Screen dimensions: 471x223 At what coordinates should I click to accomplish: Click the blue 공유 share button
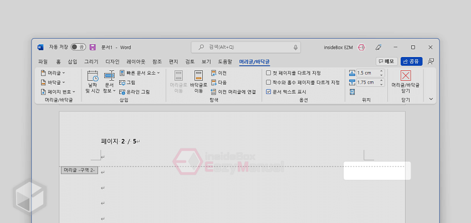(412, 61)
